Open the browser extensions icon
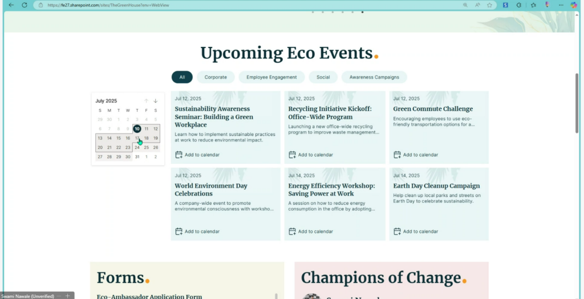 coord(519,5)
